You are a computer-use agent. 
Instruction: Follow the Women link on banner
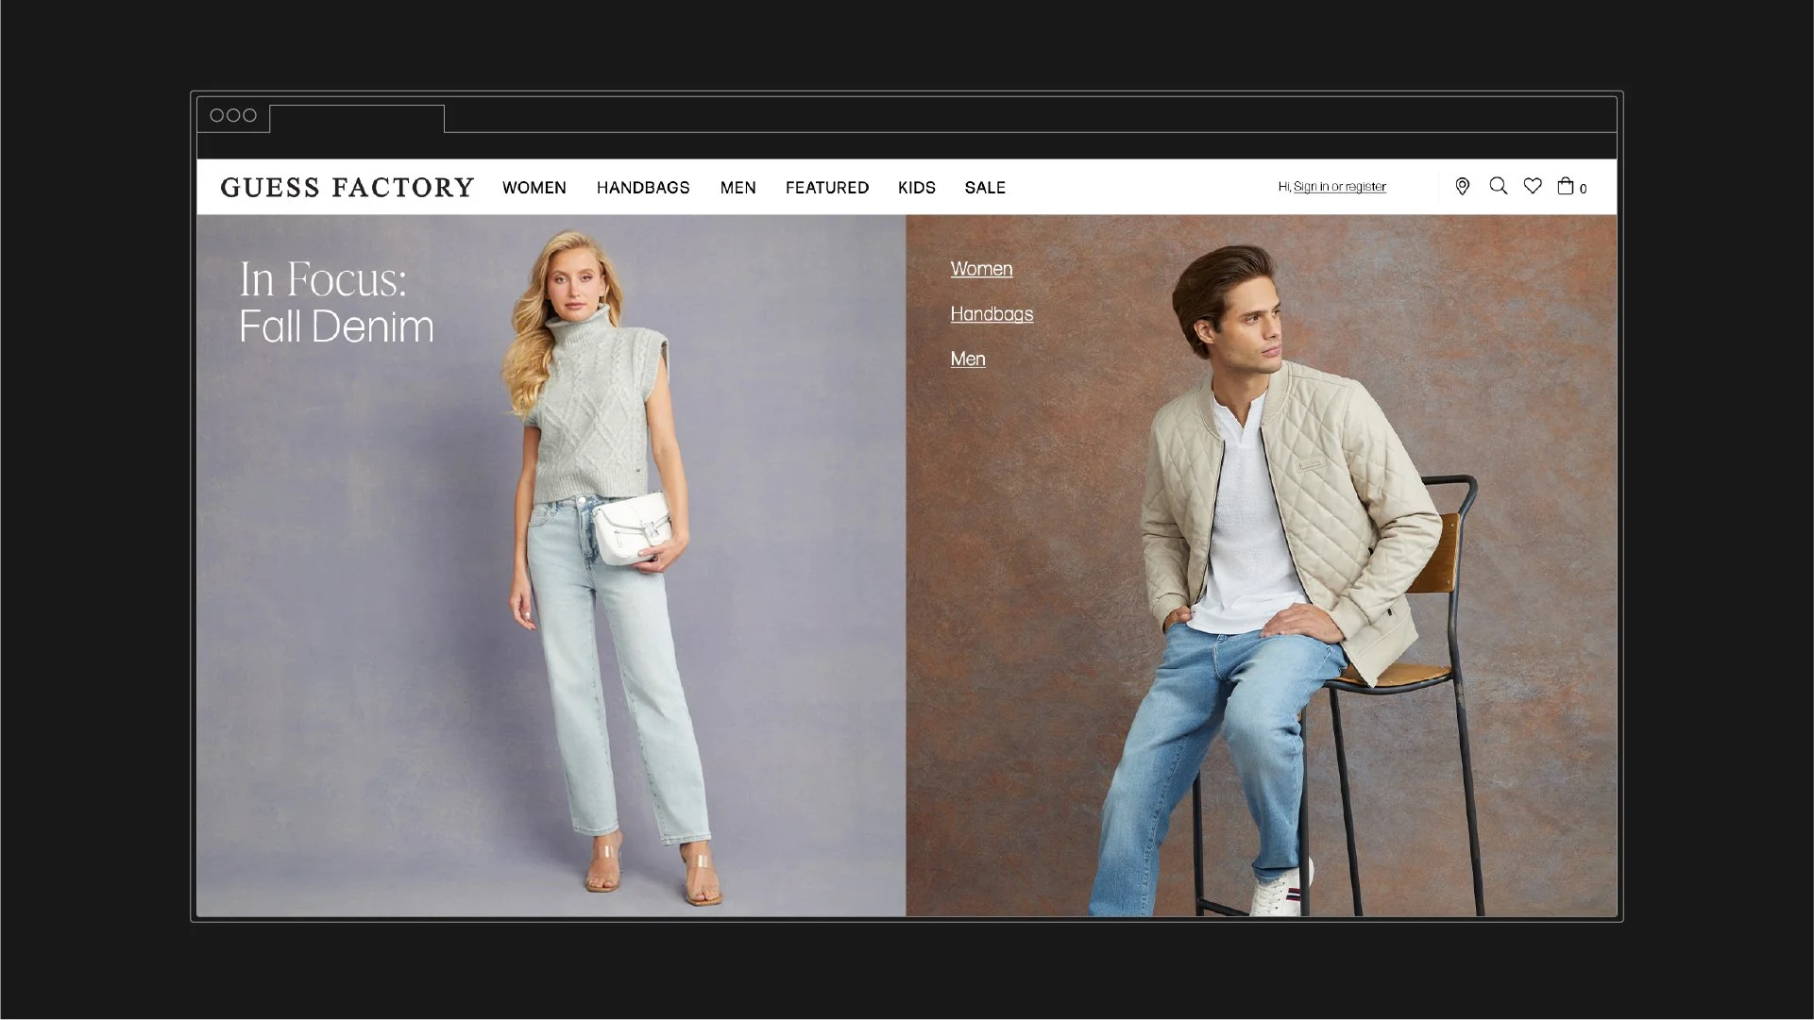pyautogui.click(x=981, y=269)
